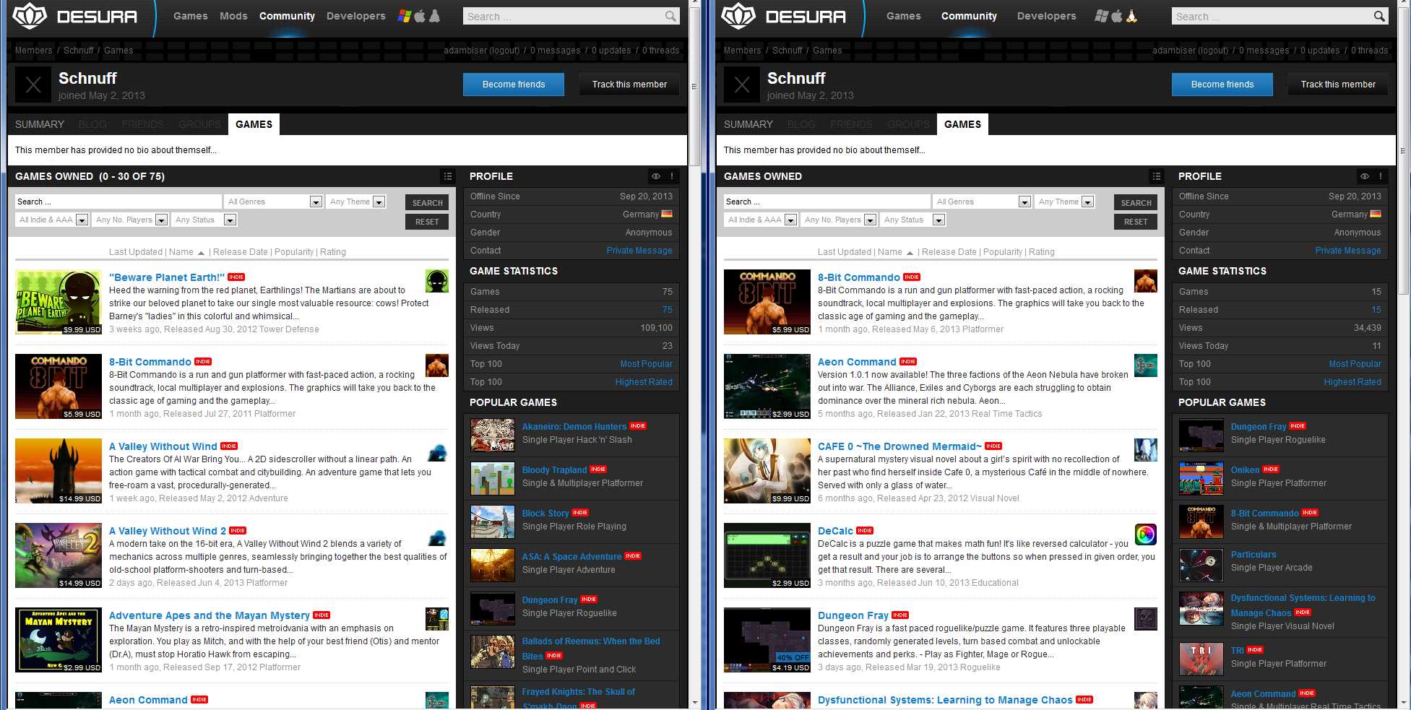This screenshot has height=710, width=1411.
Task: Open All Indie & AAA dropdown in right window
Action: click(761, 220)
